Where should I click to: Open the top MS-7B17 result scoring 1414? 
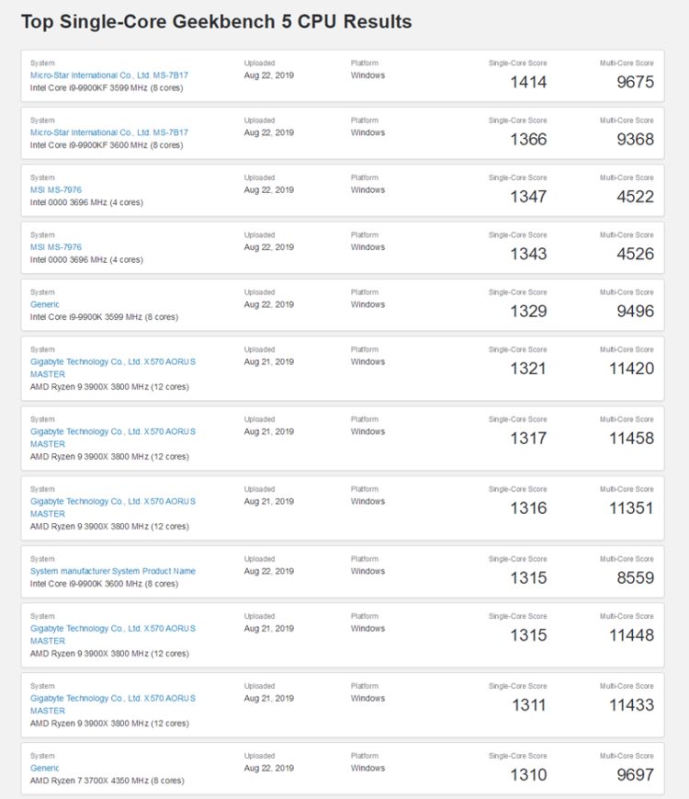[x=111, y=74]
